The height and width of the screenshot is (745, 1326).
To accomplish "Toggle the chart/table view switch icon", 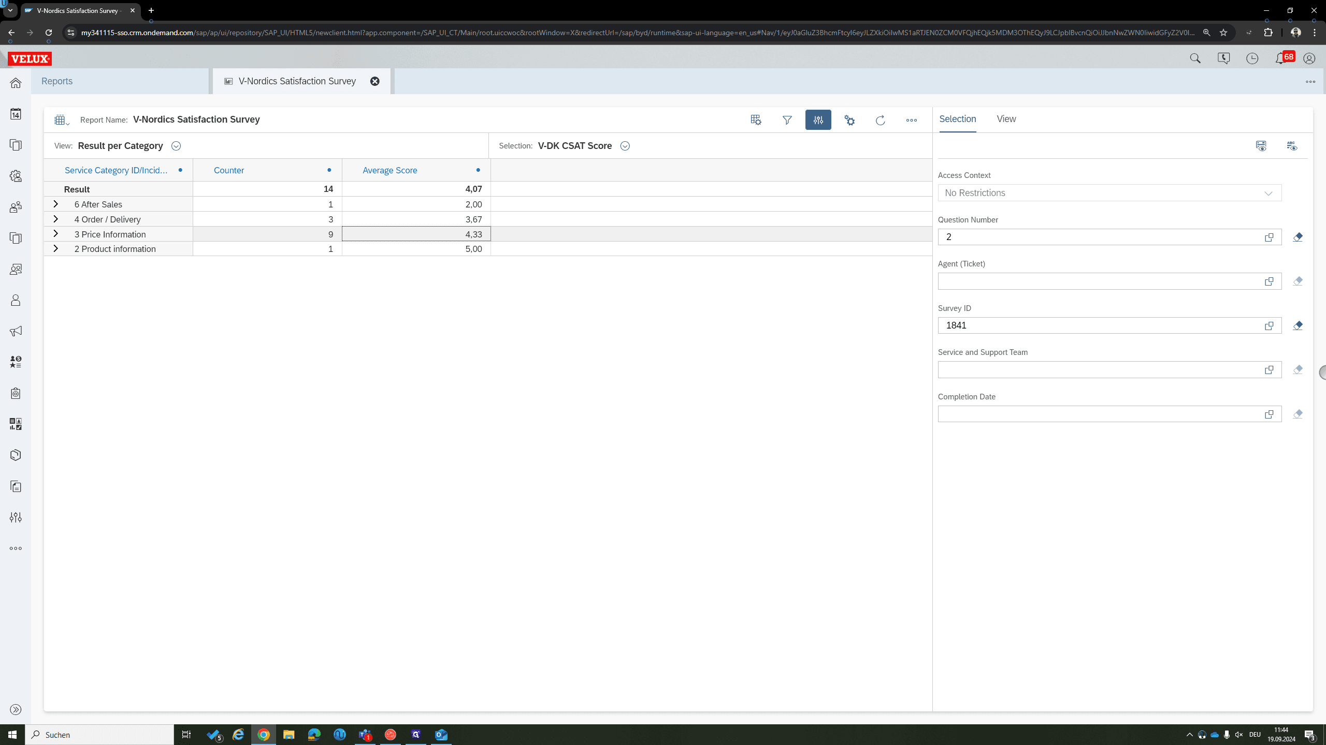I will point(62,120).
